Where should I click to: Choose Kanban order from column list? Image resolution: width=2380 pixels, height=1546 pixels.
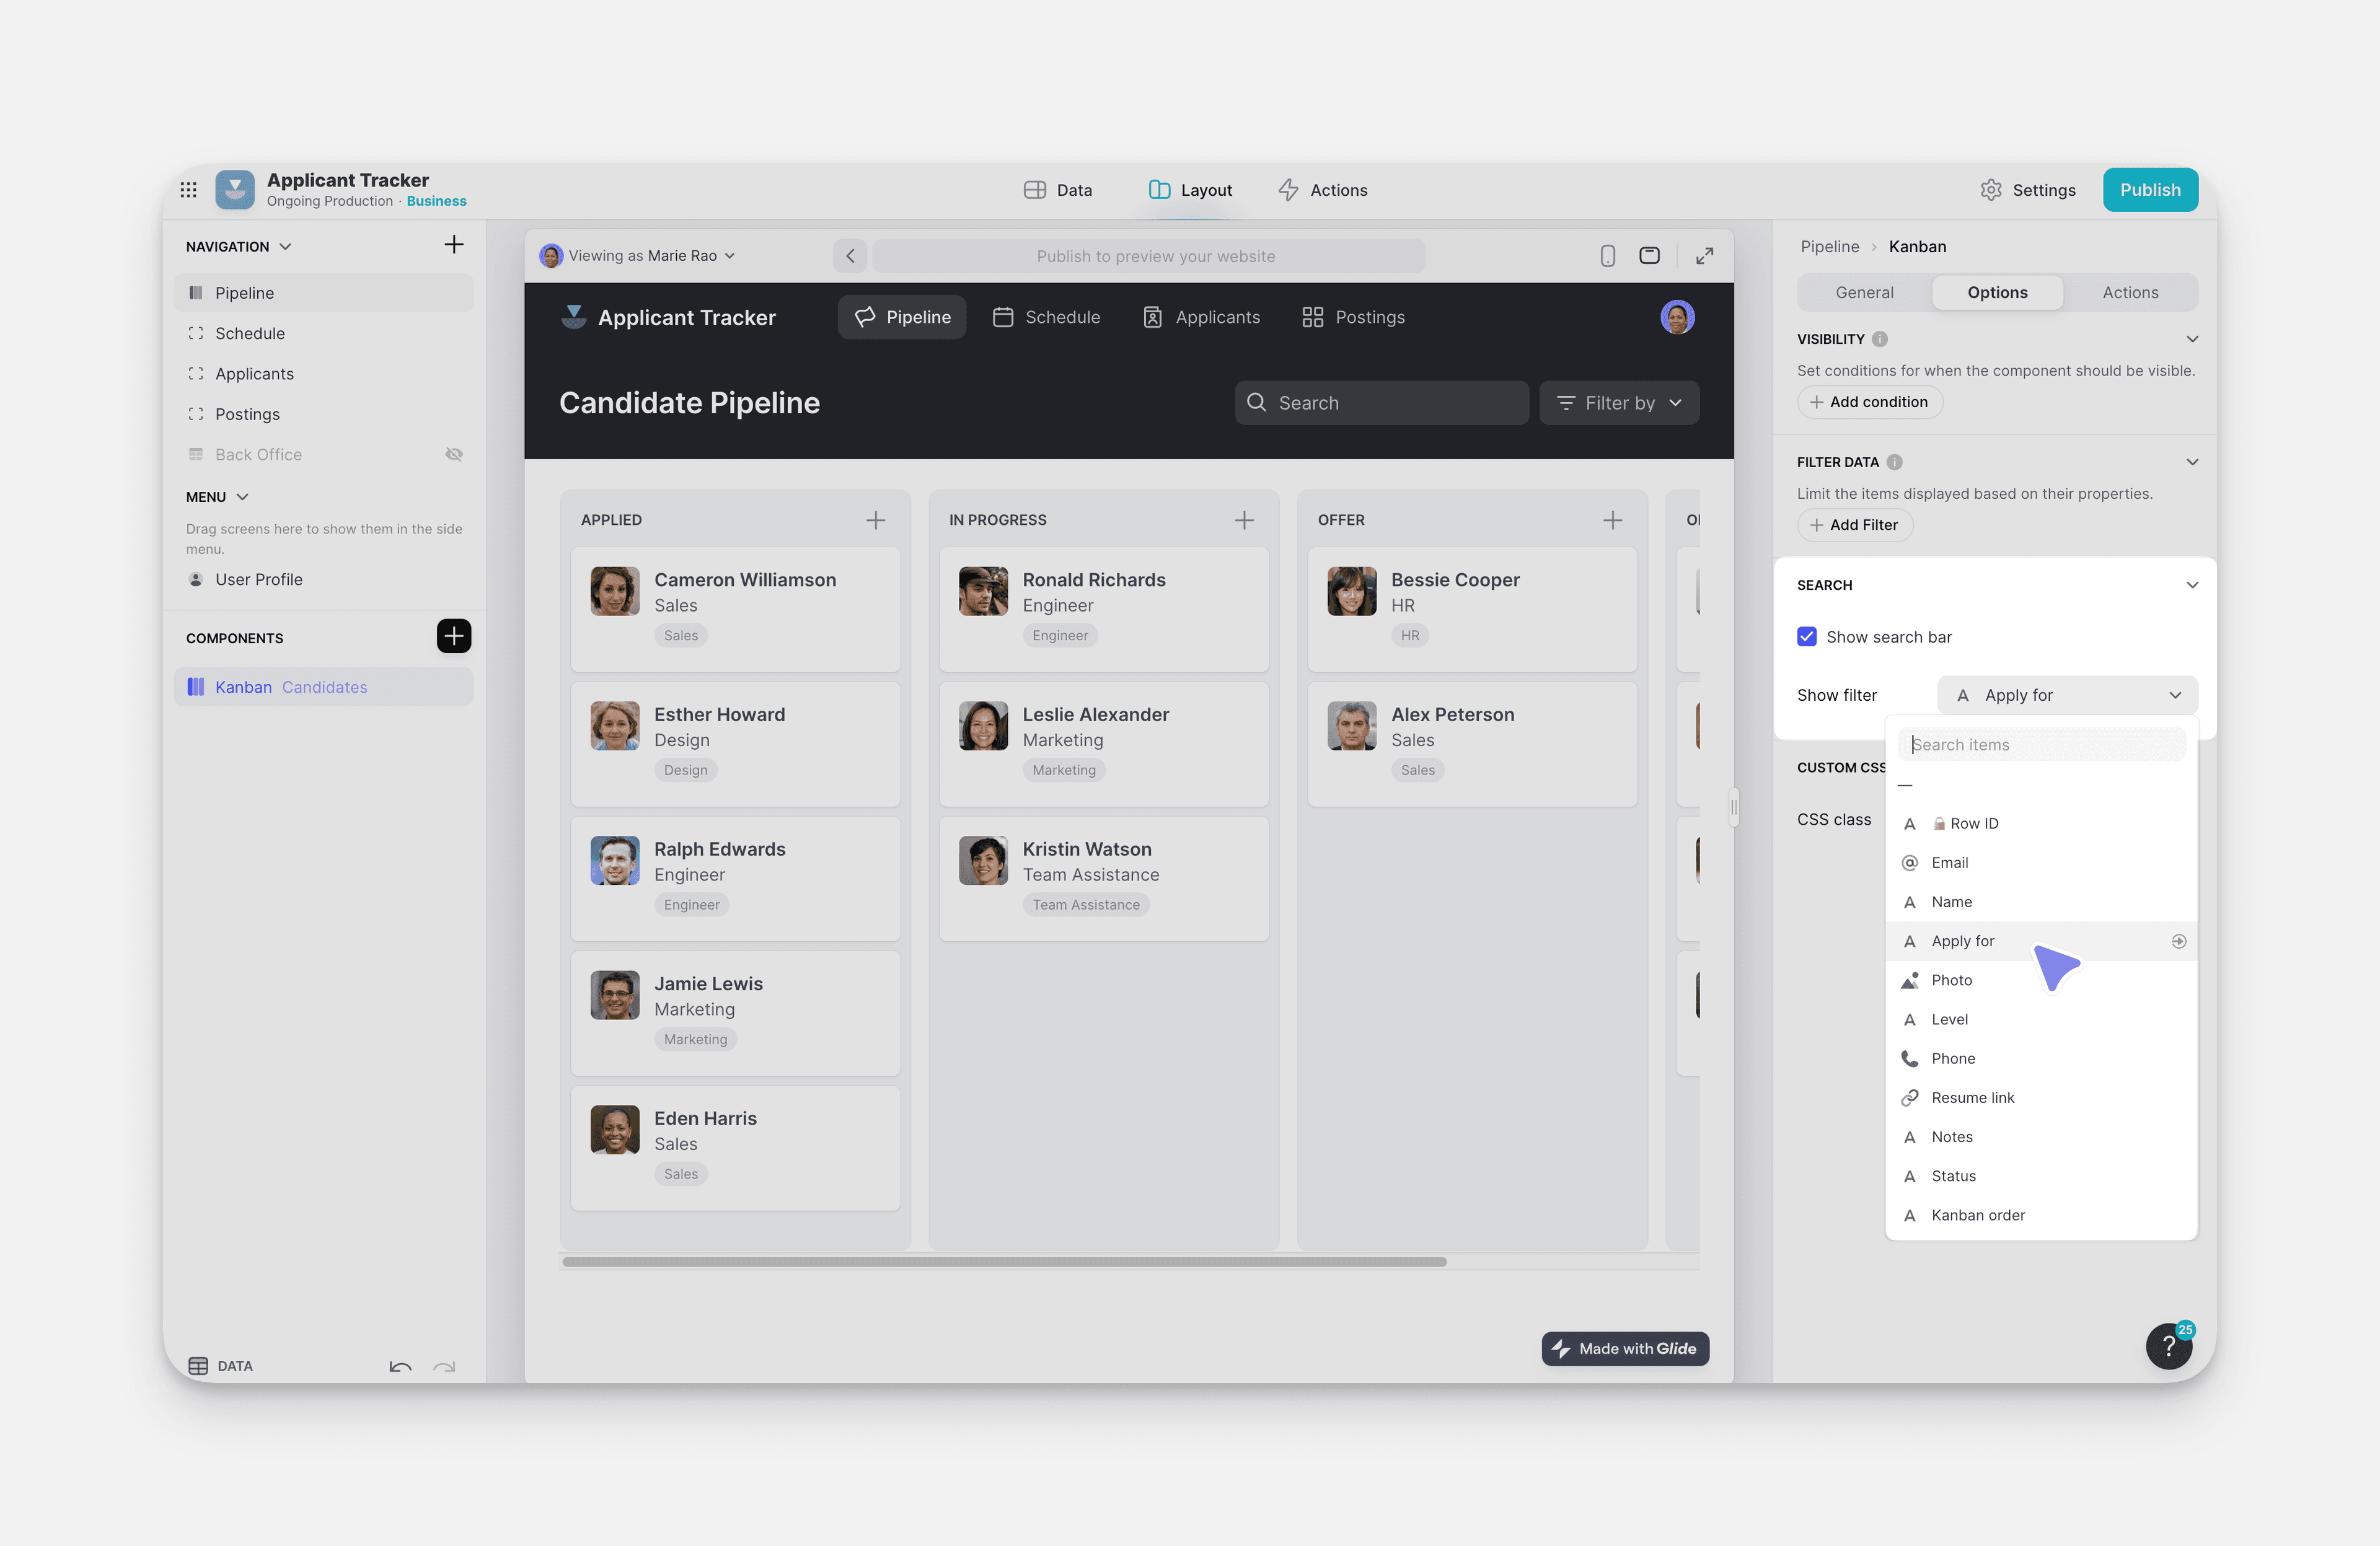pos(2041,1215)
